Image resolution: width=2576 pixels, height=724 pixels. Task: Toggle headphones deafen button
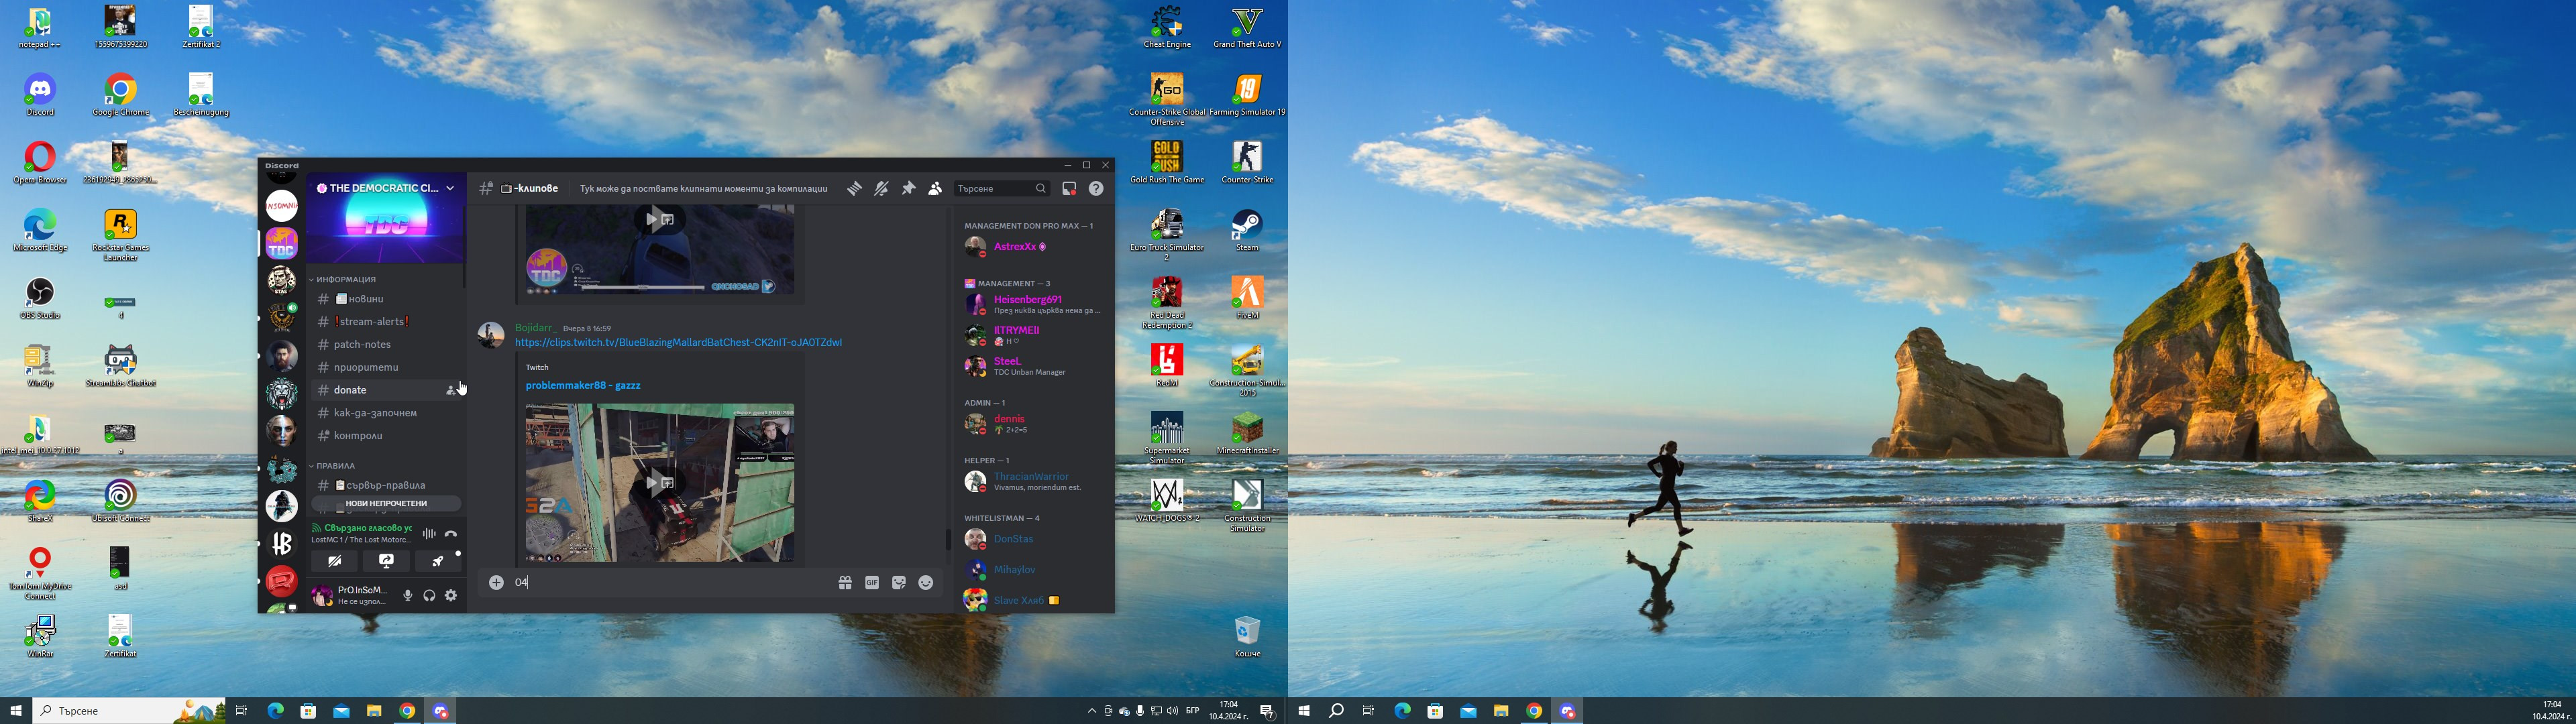(429, 596)
